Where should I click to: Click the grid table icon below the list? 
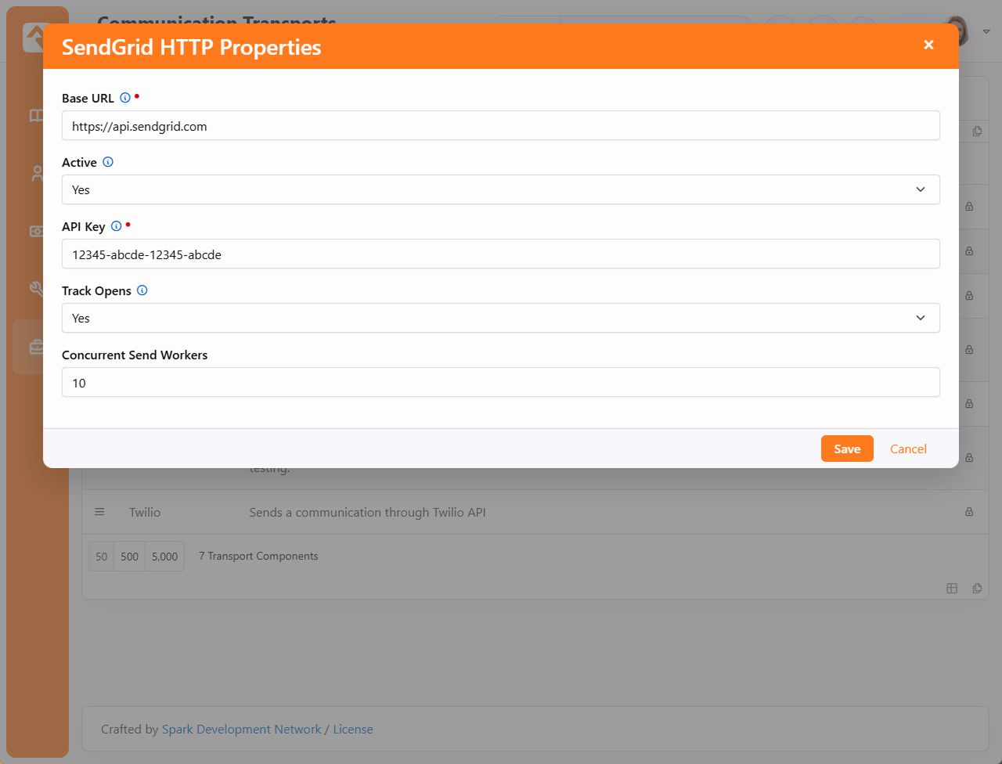pyautogui.click(x=952, y=589)
